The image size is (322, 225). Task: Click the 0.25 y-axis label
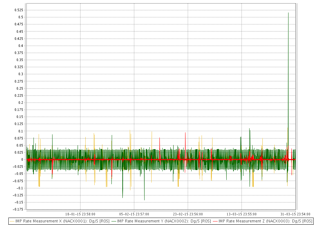(x=20, y=88)
